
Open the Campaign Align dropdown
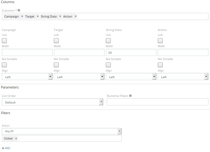click(27, 77)
